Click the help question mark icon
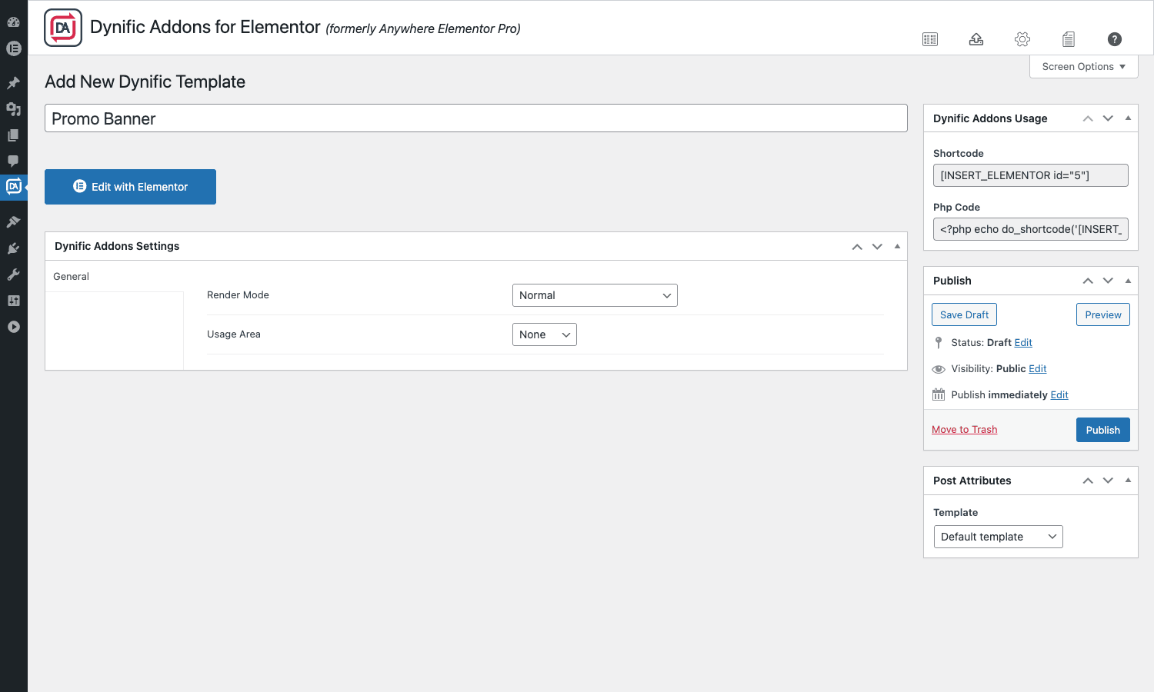Image resolution: width=1154 pixels, height=692 pixels. coord(1115,39)
